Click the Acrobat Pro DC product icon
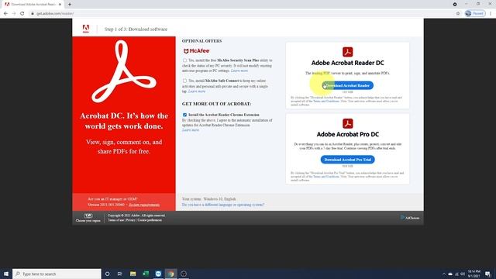This screenshot has width=496, height=279. pos(347,123)
